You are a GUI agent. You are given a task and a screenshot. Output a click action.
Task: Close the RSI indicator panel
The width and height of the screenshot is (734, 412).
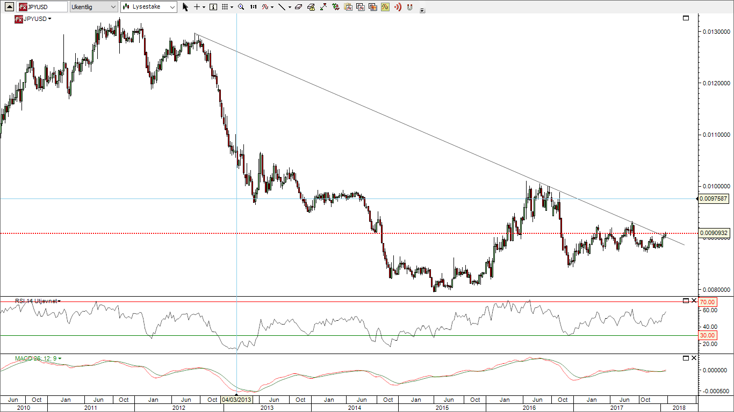[694, 300]
